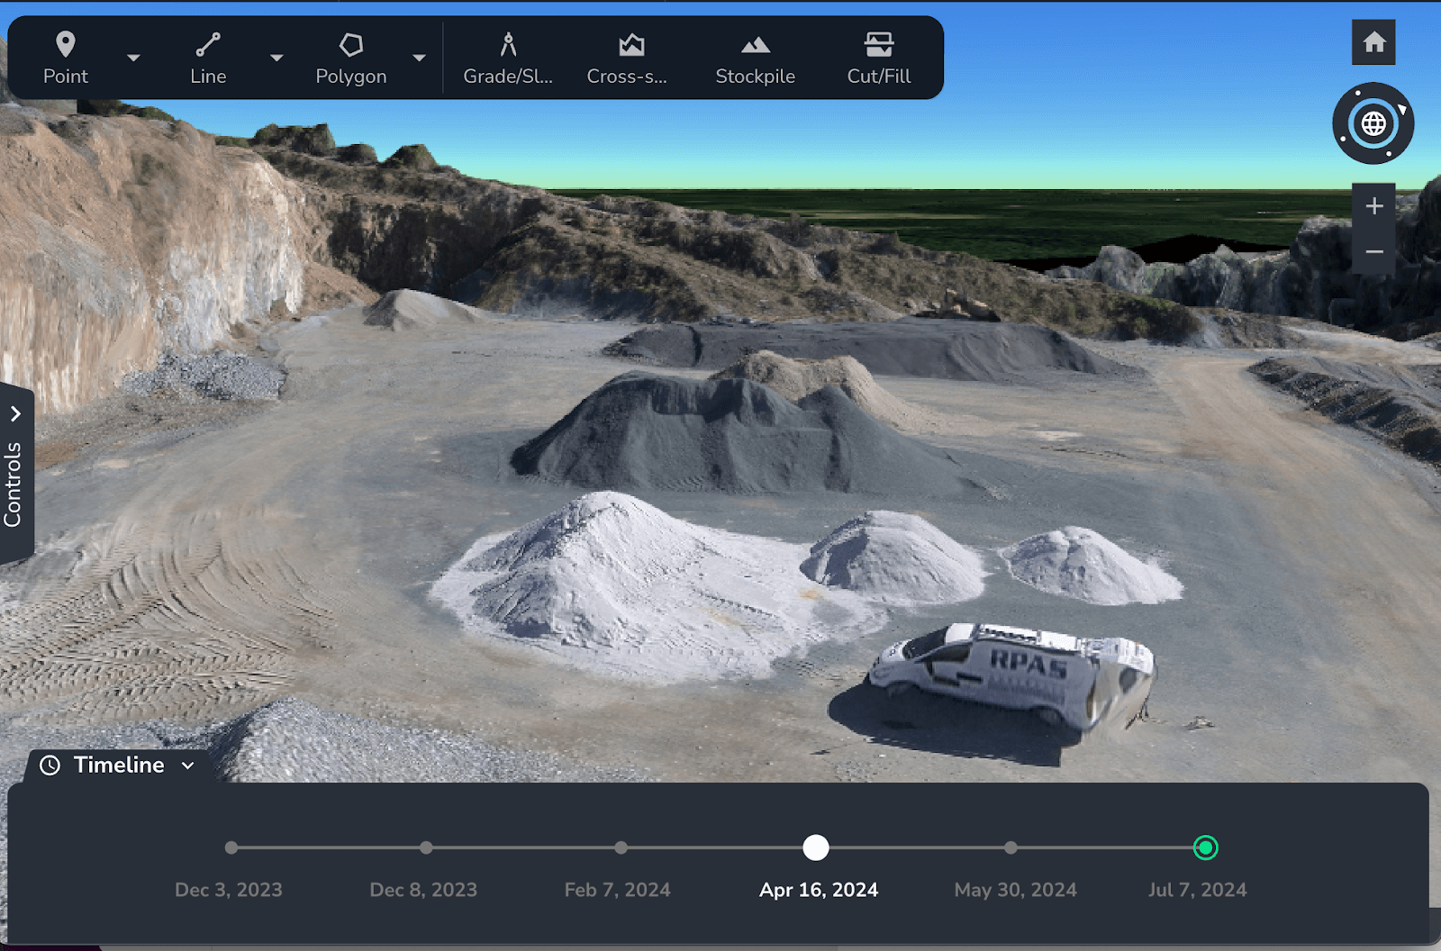
Task: Reset view with the home button
Action: pyautogui.click(x=1373, y=42)
